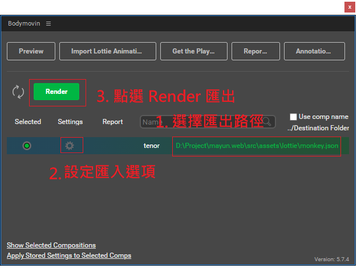Enable the Use comp name checkbox
This screenshot has width=357, height=268.
click(294, 117)
